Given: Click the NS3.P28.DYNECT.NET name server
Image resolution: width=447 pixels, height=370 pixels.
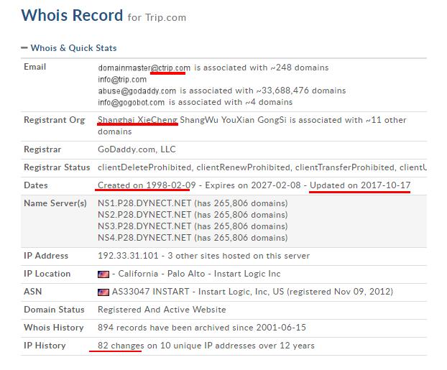Looking at the screenshot, I should tap(144, 226).
